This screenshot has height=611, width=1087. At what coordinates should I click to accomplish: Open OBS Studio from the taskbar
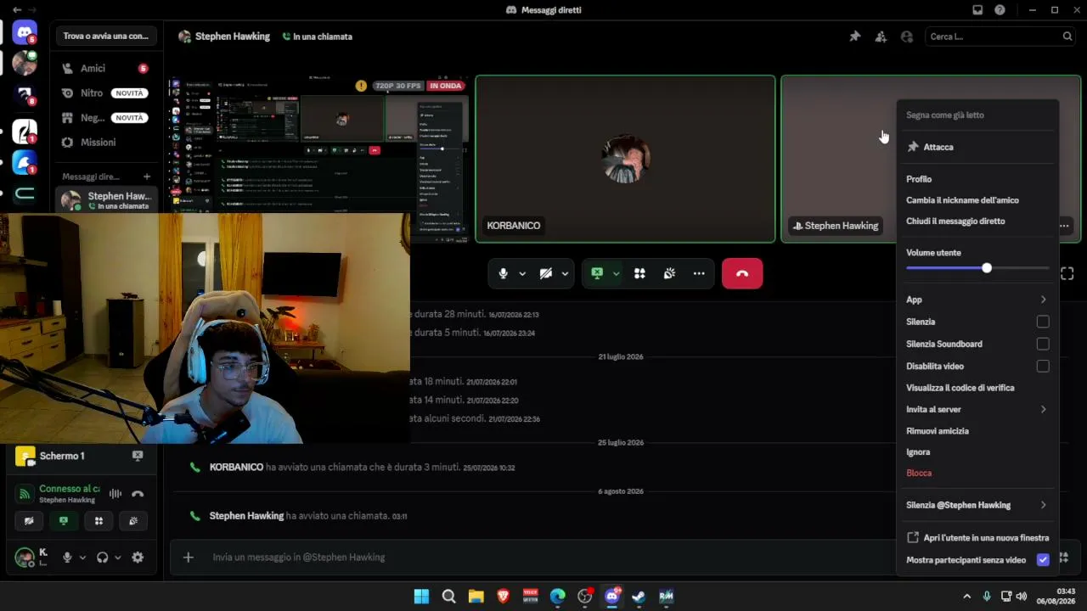[584, 597]
